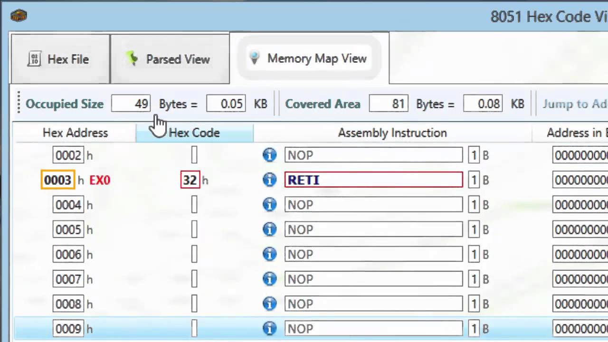
Task: Sort by the Hex Address column header
Action: (x=75, y=133)
